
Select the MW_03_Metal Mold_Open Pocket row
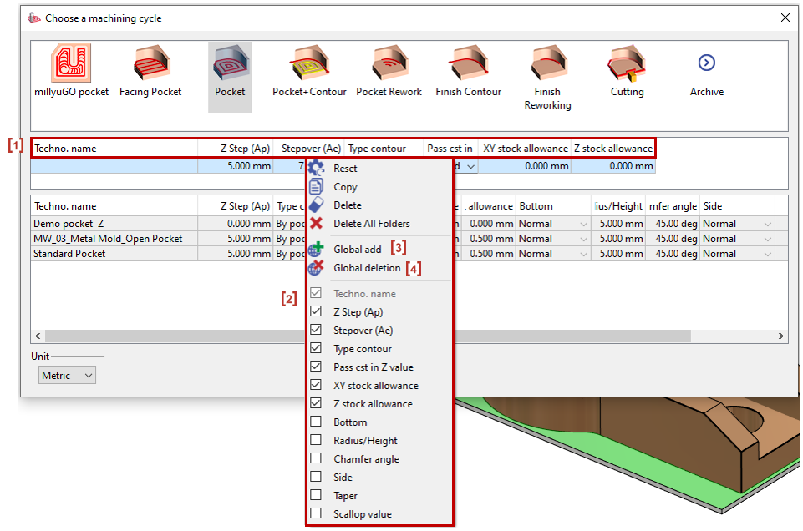pos(108,239)
